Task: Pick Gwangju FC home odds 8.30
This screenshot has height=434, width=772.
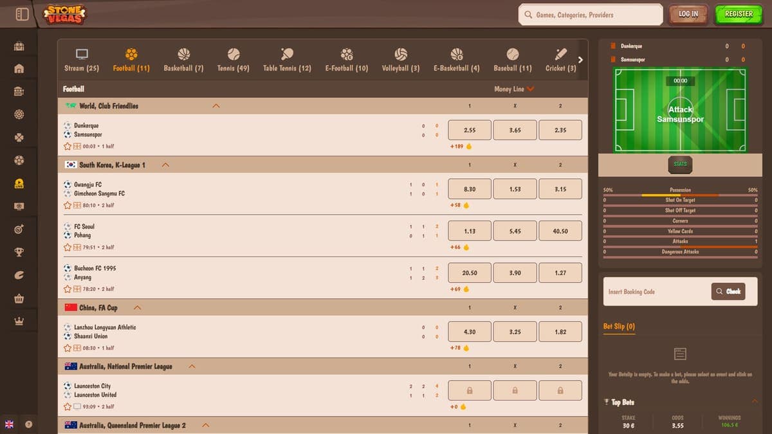Action: click(x=470, y=189)
